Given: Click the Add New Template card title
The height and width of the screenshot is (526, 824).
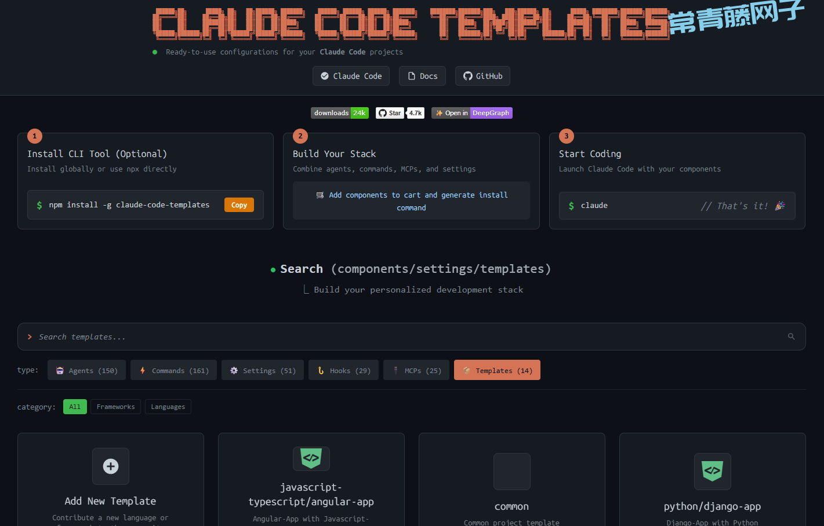Looking at the screenshot, I should coord(110,501).
